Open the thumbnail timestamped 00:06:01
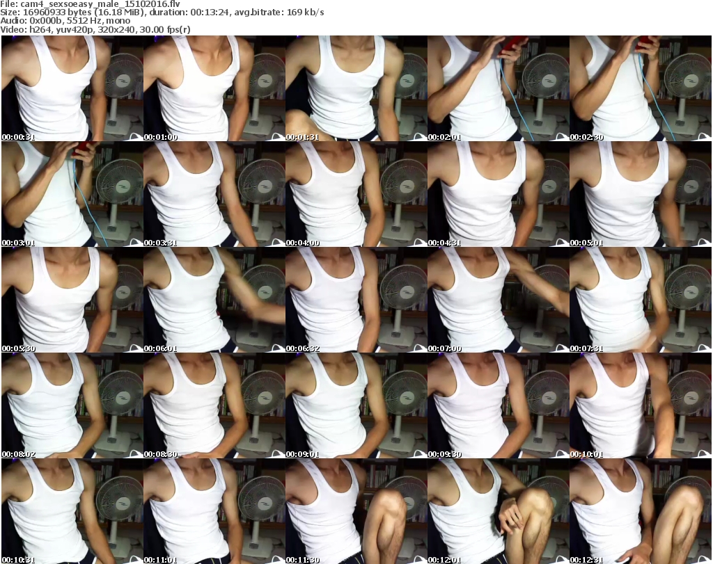The width and height of the screenshot is (713, 564). [213, 300]
